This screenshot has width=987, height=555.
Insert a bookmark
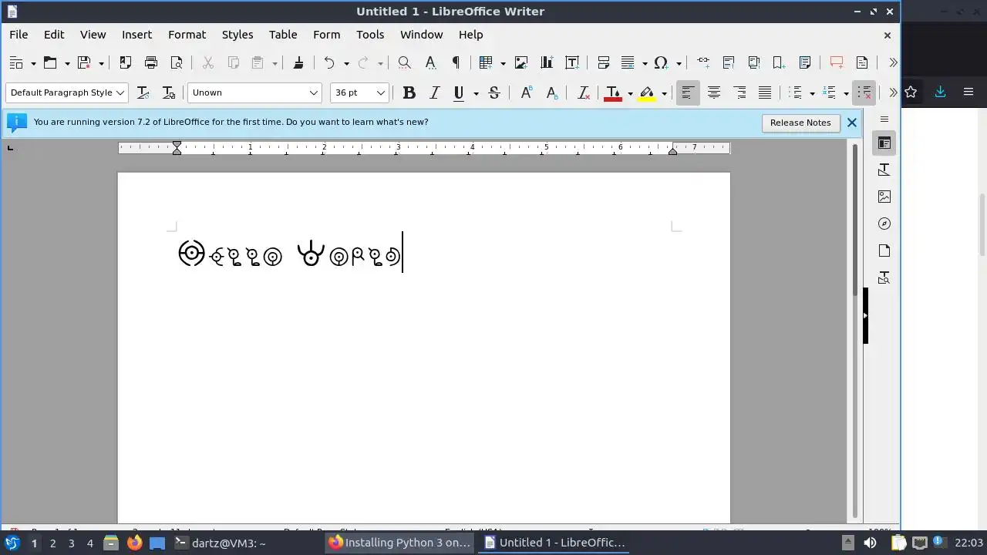(x=780, y=62)
